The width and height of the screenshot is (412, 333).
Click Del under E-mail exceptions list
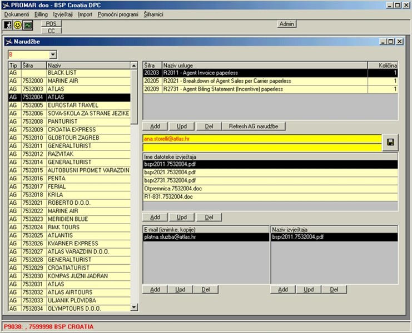pos(206,290)
